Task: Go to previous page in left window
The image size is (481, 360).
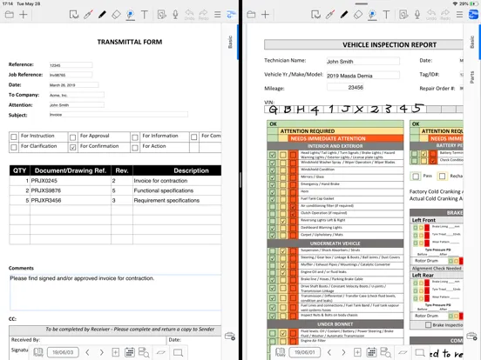Action: (87, 352)
